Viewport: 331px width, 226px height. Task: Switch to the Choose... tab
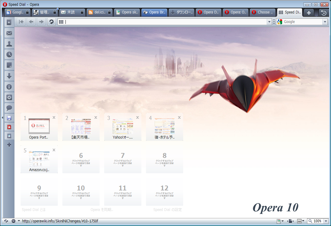(x=263, y=13)
